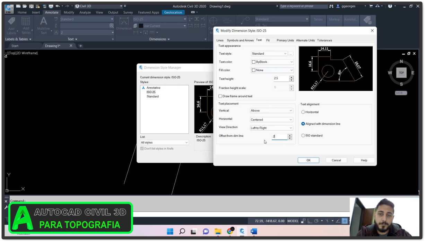Click the ViewCube TOP face

tap(401, 73)
